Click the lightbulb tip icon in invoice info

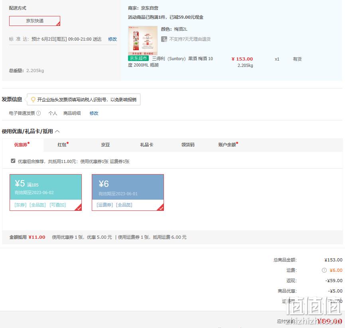pyautogui.click(x=33, y=100)
